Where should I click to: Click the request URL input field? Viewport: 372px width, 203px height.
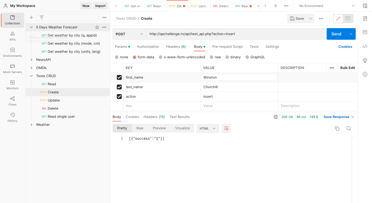click(235, 34)
